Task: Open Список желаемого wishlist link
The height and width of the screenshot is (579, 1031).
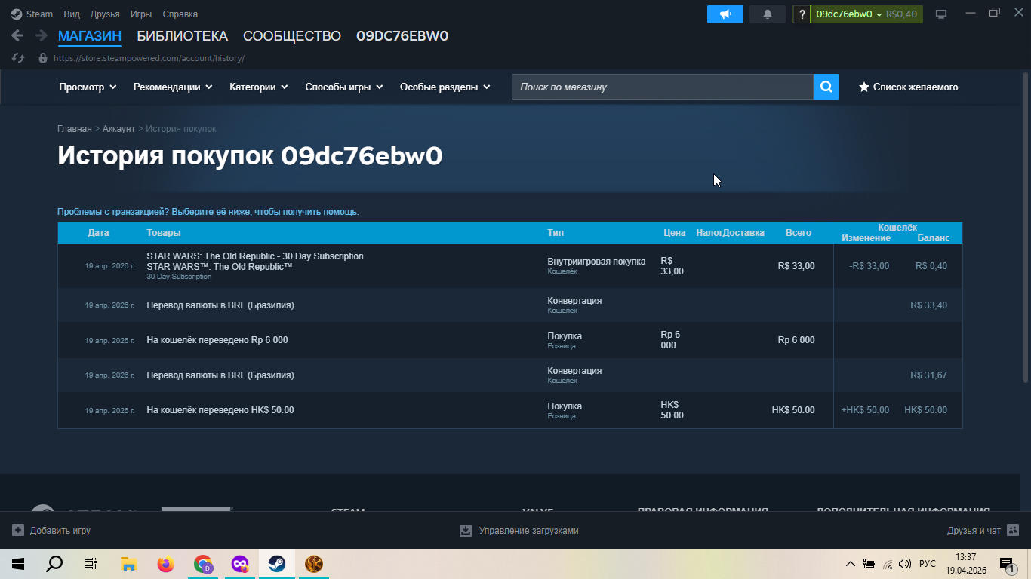Action: 909,87
